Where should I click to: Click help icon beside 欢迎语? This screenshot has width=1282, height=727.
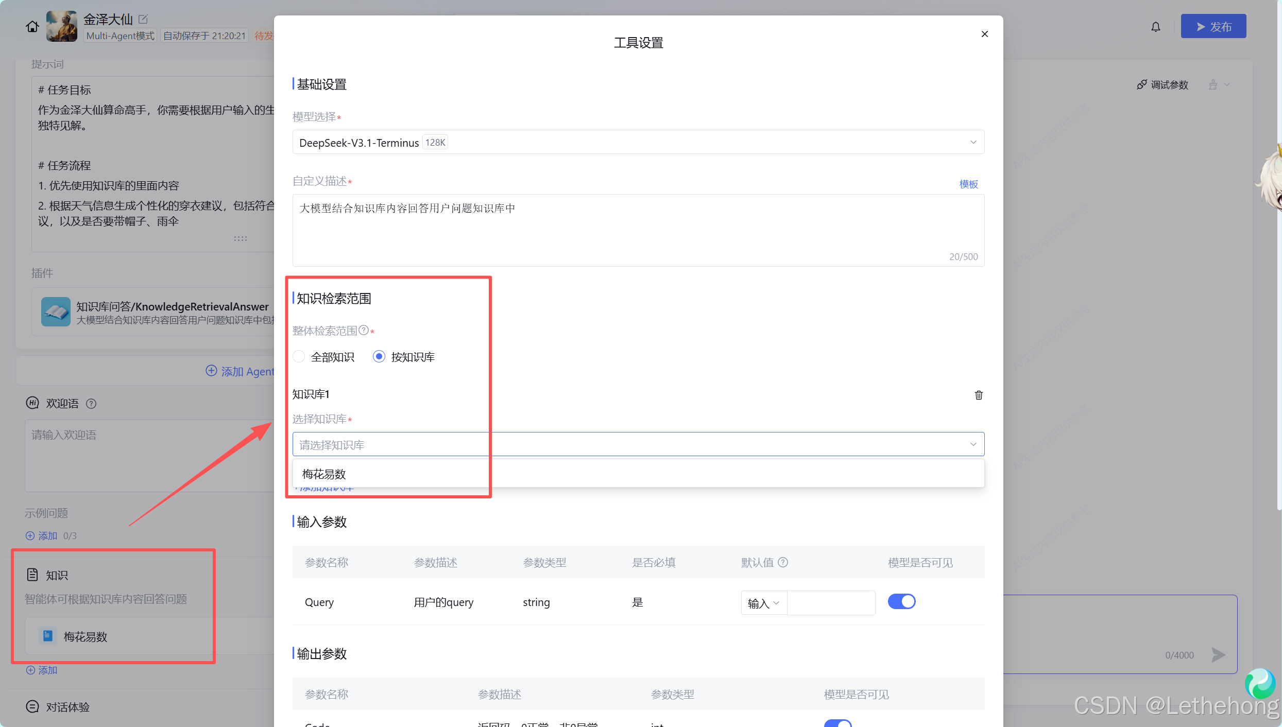(x=91, y=404)
